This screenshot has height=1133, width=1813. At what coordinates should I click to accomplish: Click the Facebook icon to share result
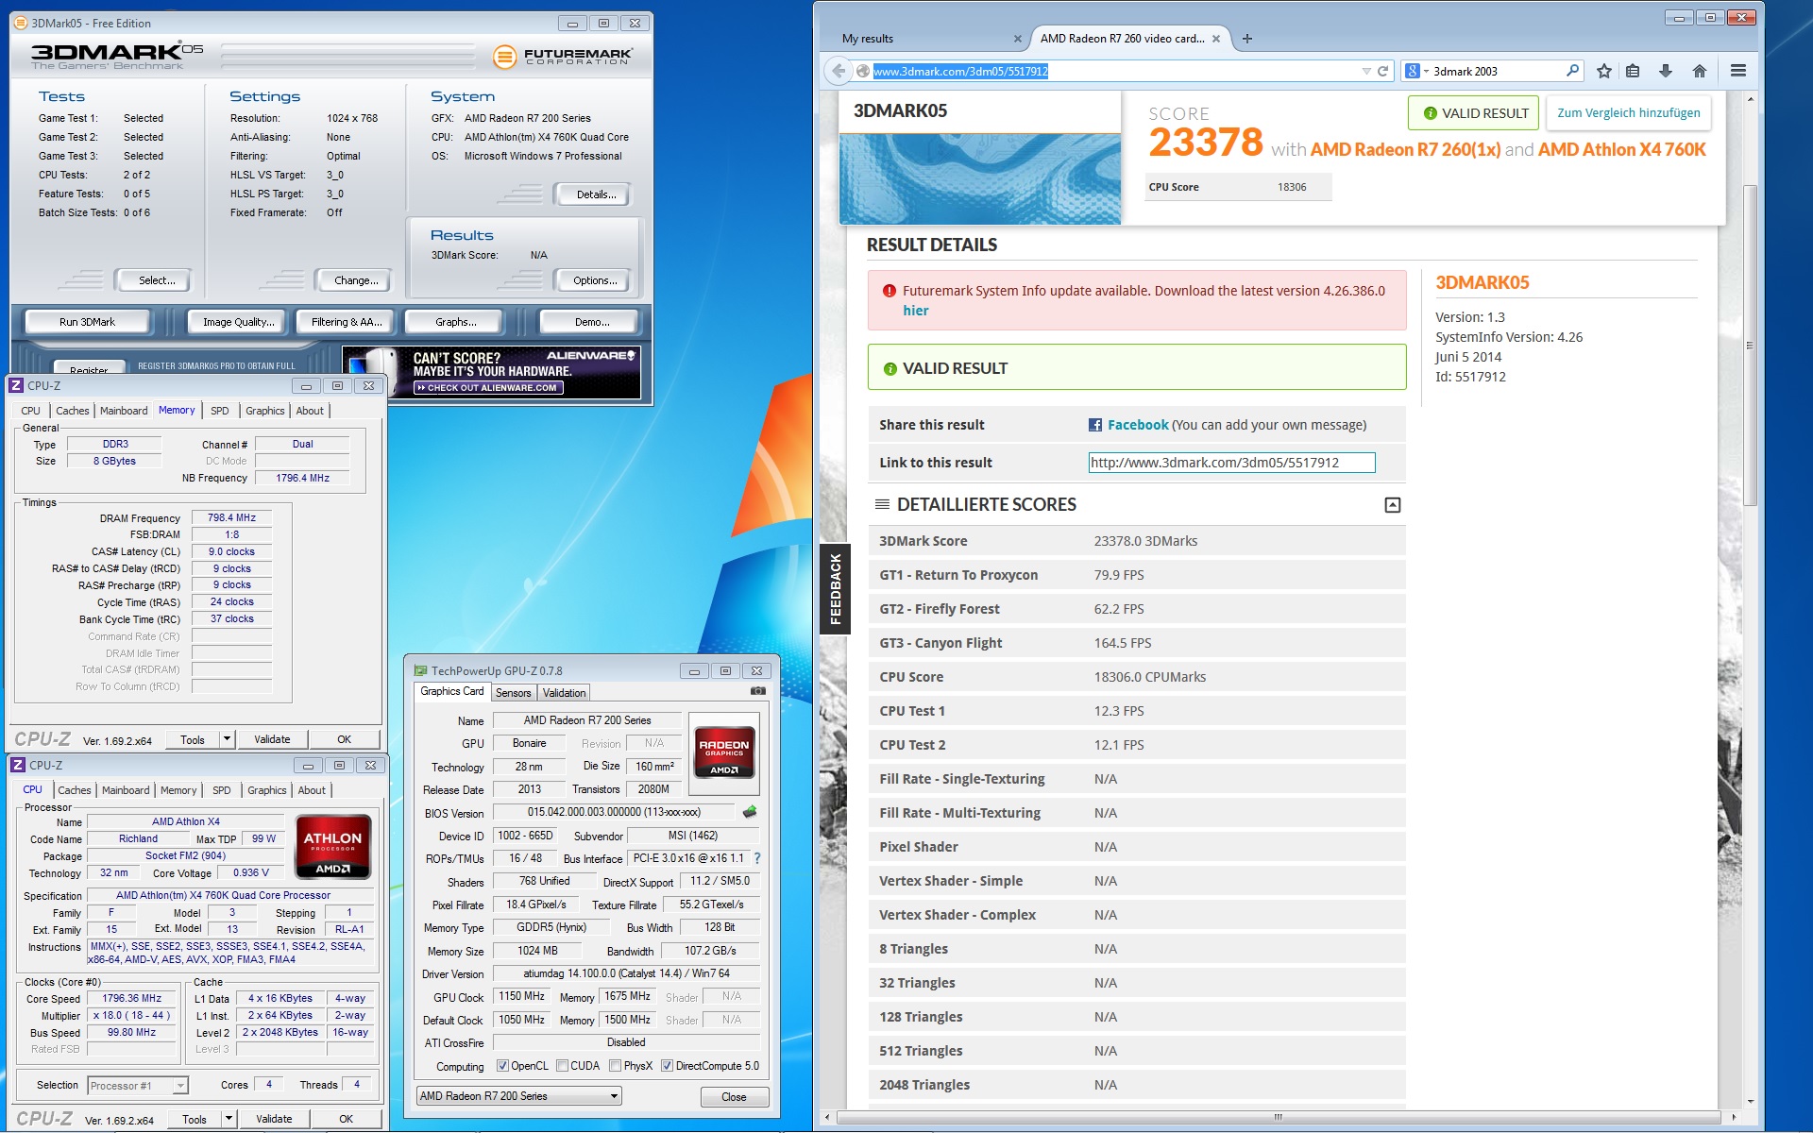click(x=1095, y=425)
